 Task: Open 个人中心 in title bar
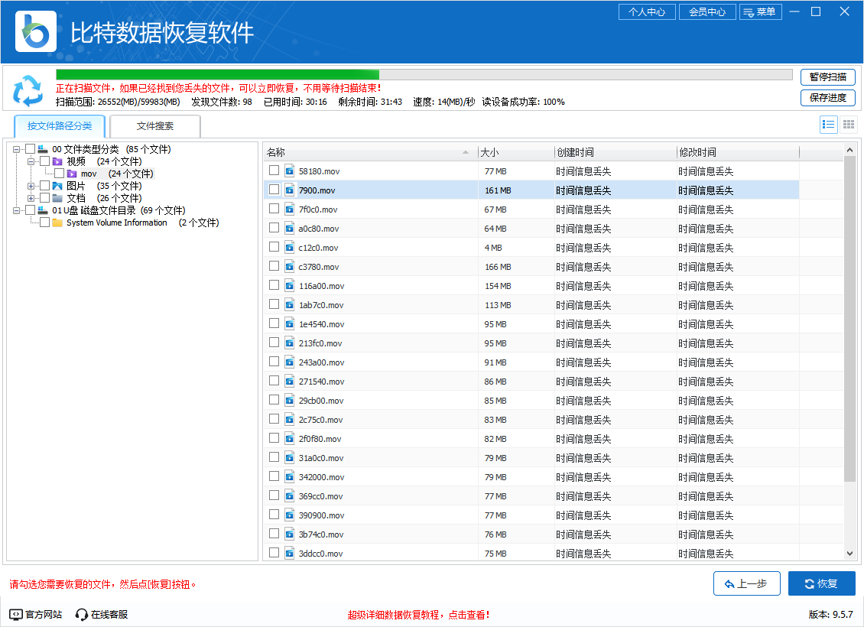[647, 11]
